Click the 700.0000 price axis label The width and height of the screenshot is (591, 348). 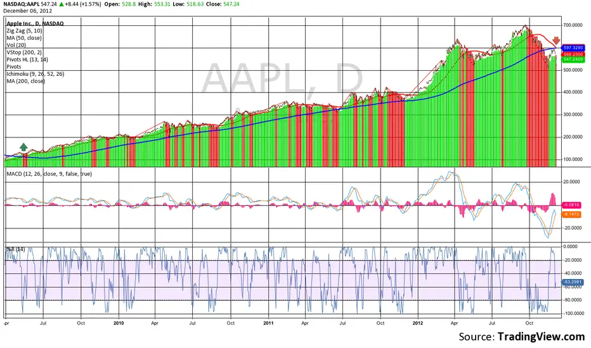coord(573,25)
